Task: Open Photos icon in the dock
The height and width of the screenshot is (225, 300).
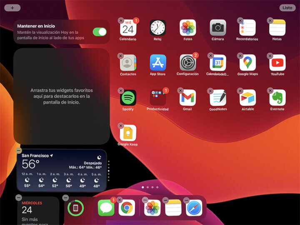Action: (x=152, y=208)
